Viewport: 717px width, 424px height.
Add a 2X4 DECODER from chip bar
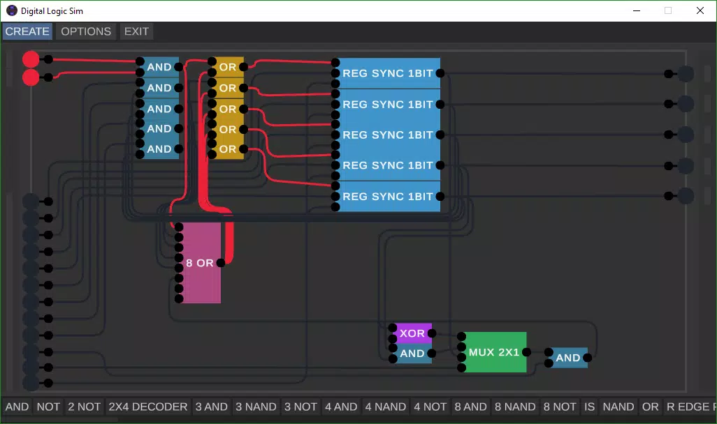pos(148,407)
